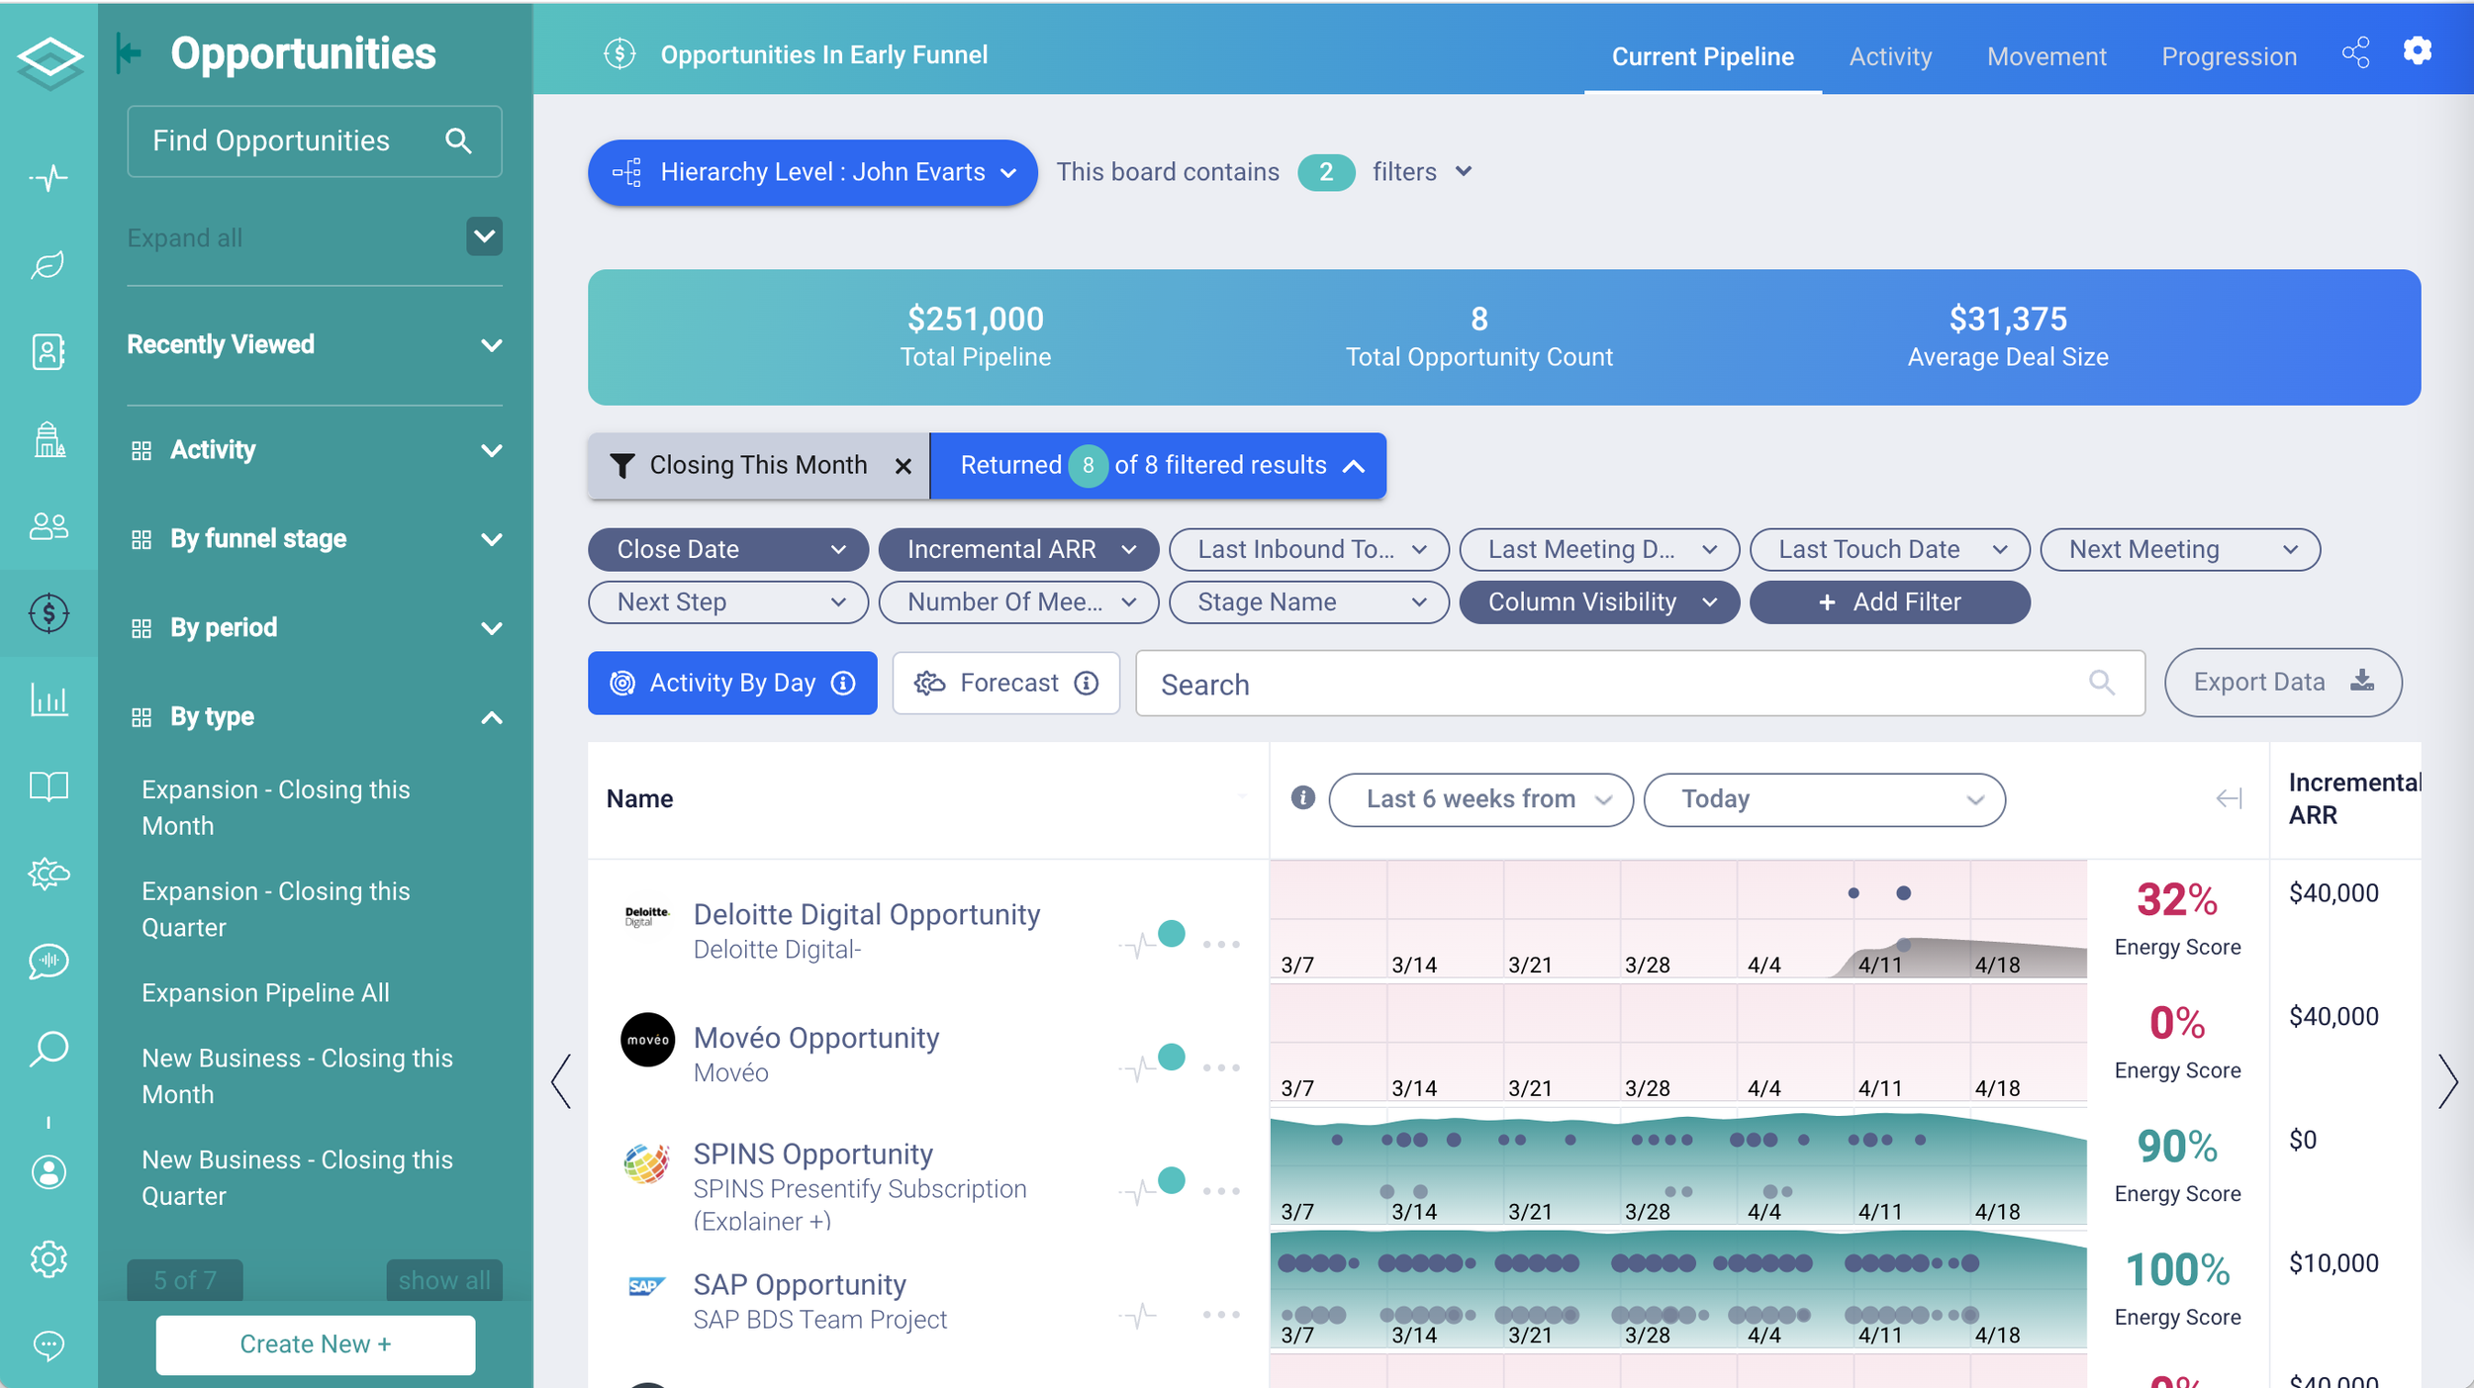2474x1388 pixels.
Task: Click the Create New + button
Action: click(315, 1343)
